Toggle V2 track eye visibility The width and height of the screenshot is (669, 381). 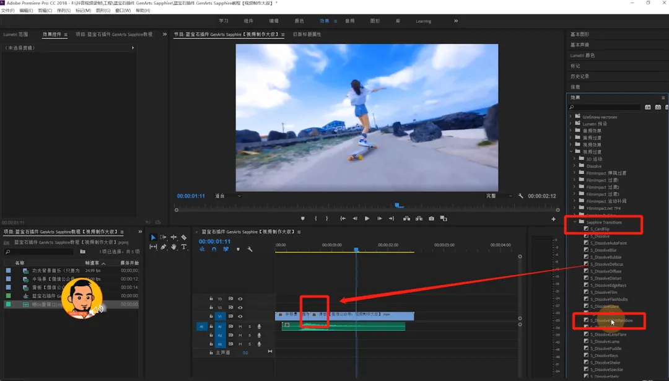(x=240, y=307)
